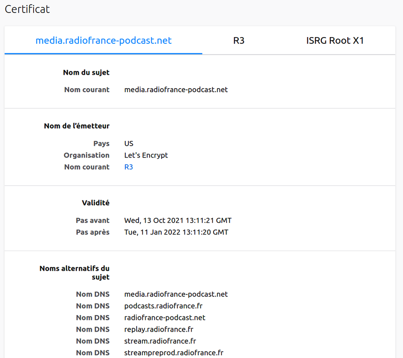
Task: Select the subject common name value media.radiofrance-podcast.net
Action: tap(176, 89)
